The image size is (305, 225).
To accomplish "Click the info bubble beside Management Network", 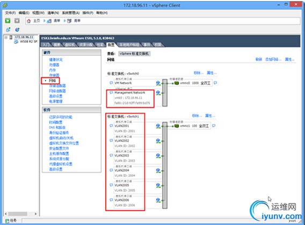I will [111, 93].
